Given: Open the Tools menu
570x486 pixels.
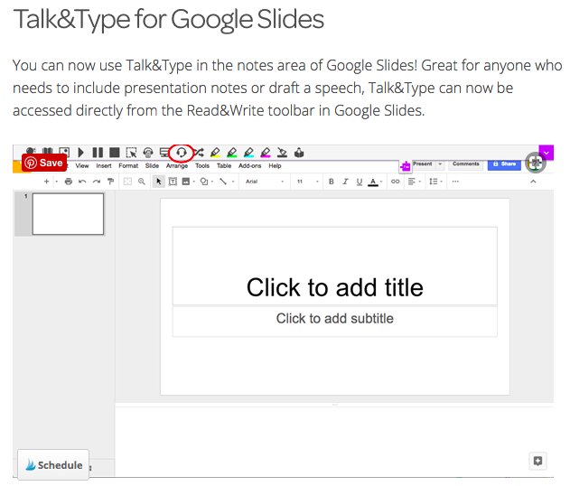Looking at the screenshot, I should (202, 165).
